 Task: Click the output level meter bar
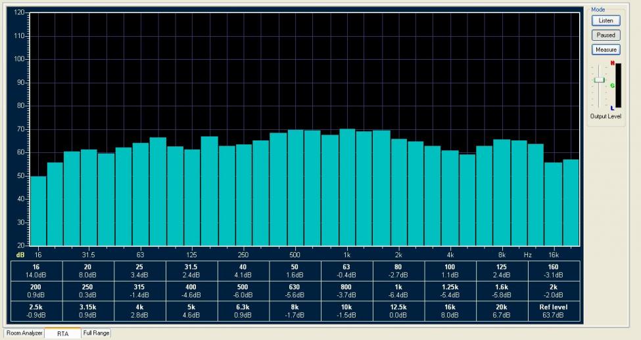[x=618, y=85]
